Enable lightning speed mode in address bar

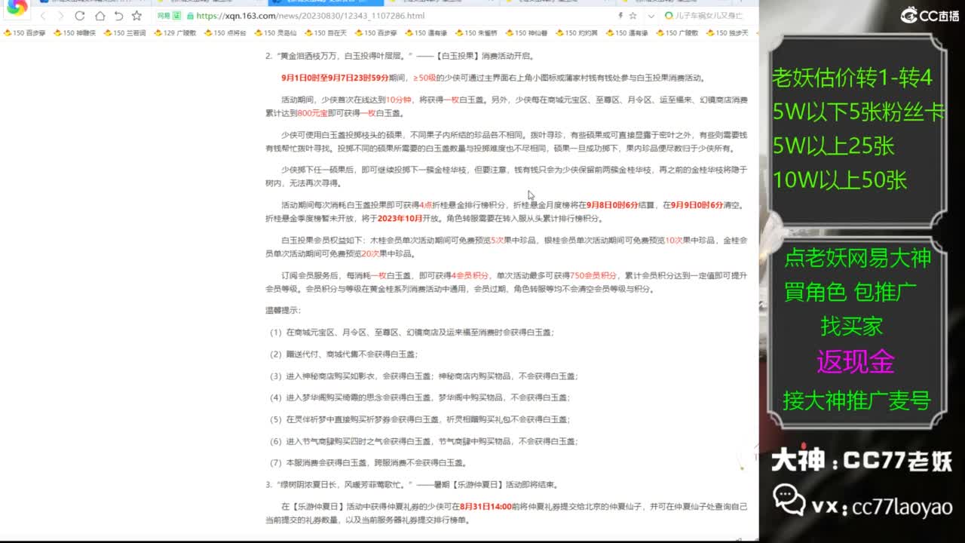point(620,15)
